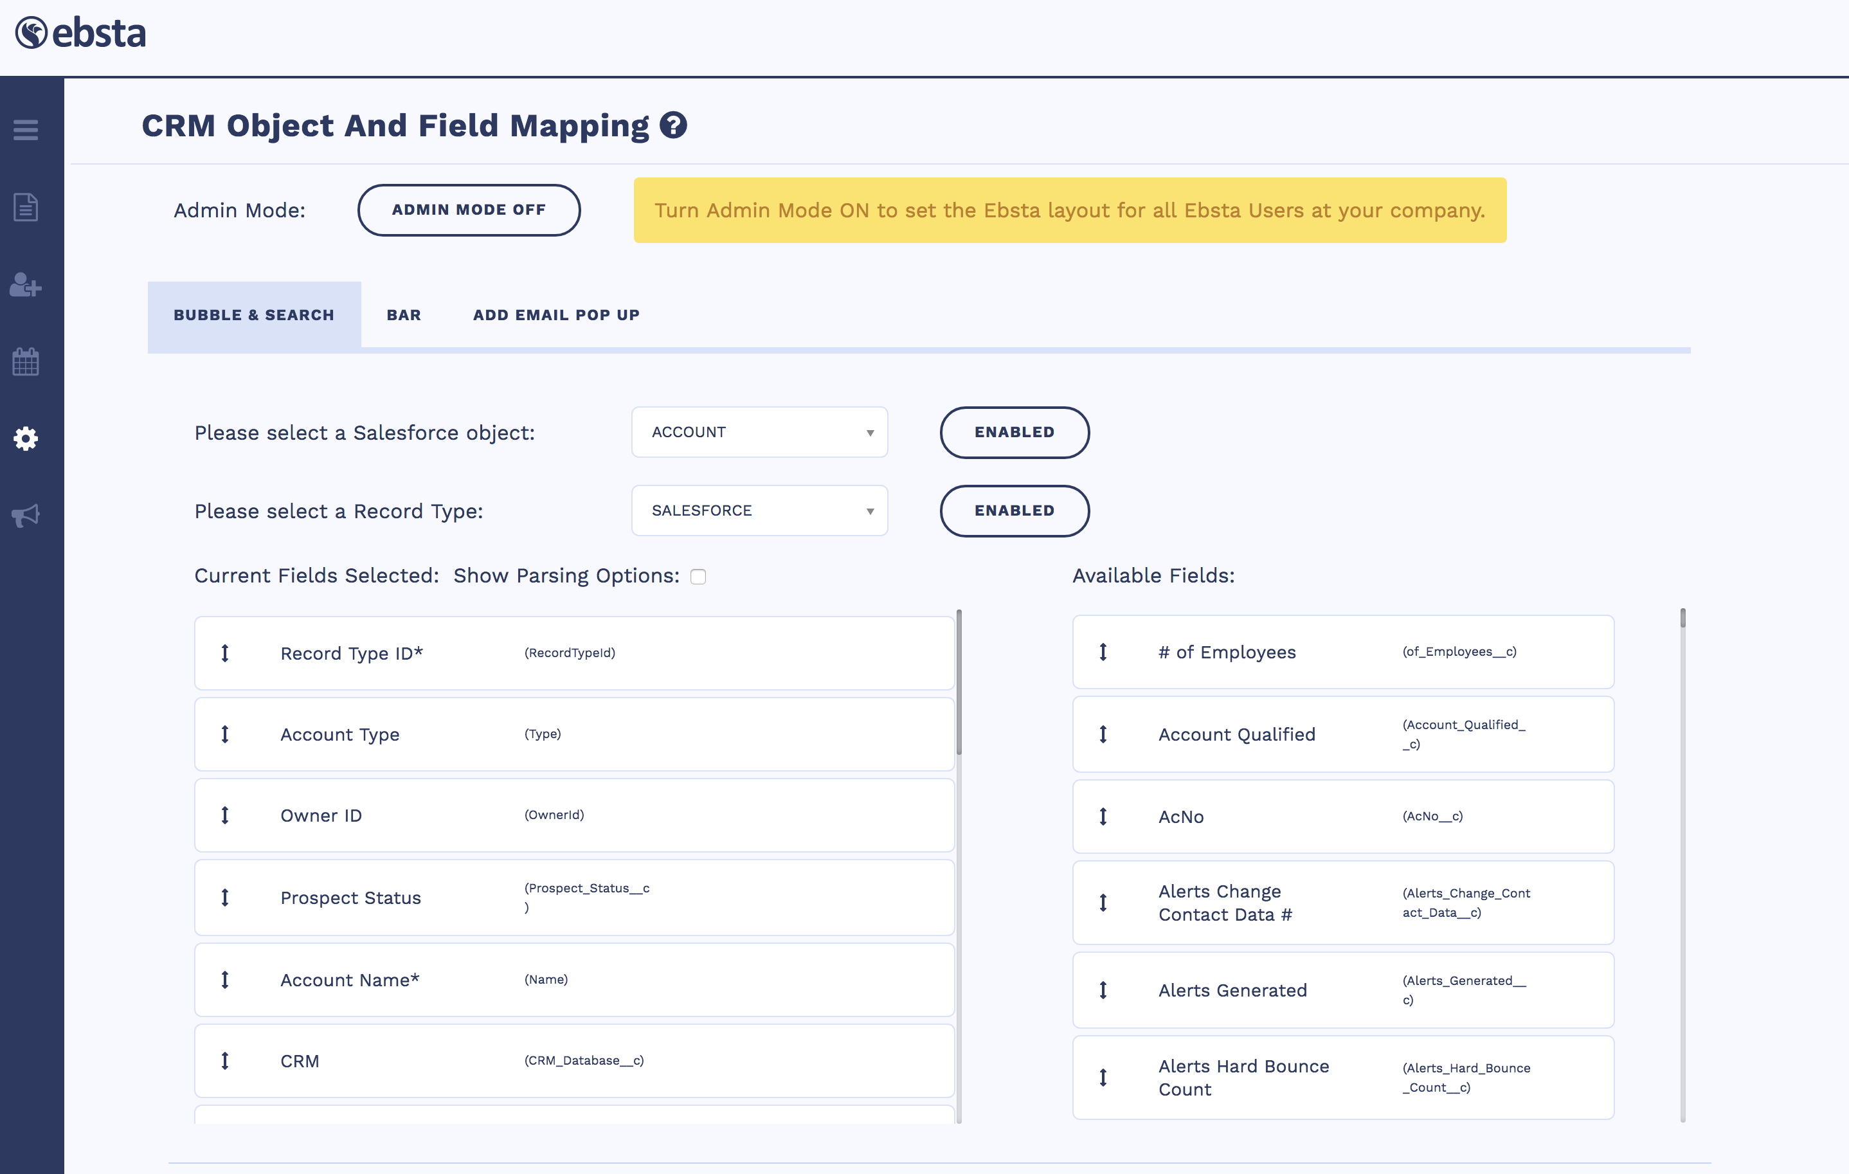Toggle the Admin Mode Off button
1849x1174 pixels.
tap(469, 210)
